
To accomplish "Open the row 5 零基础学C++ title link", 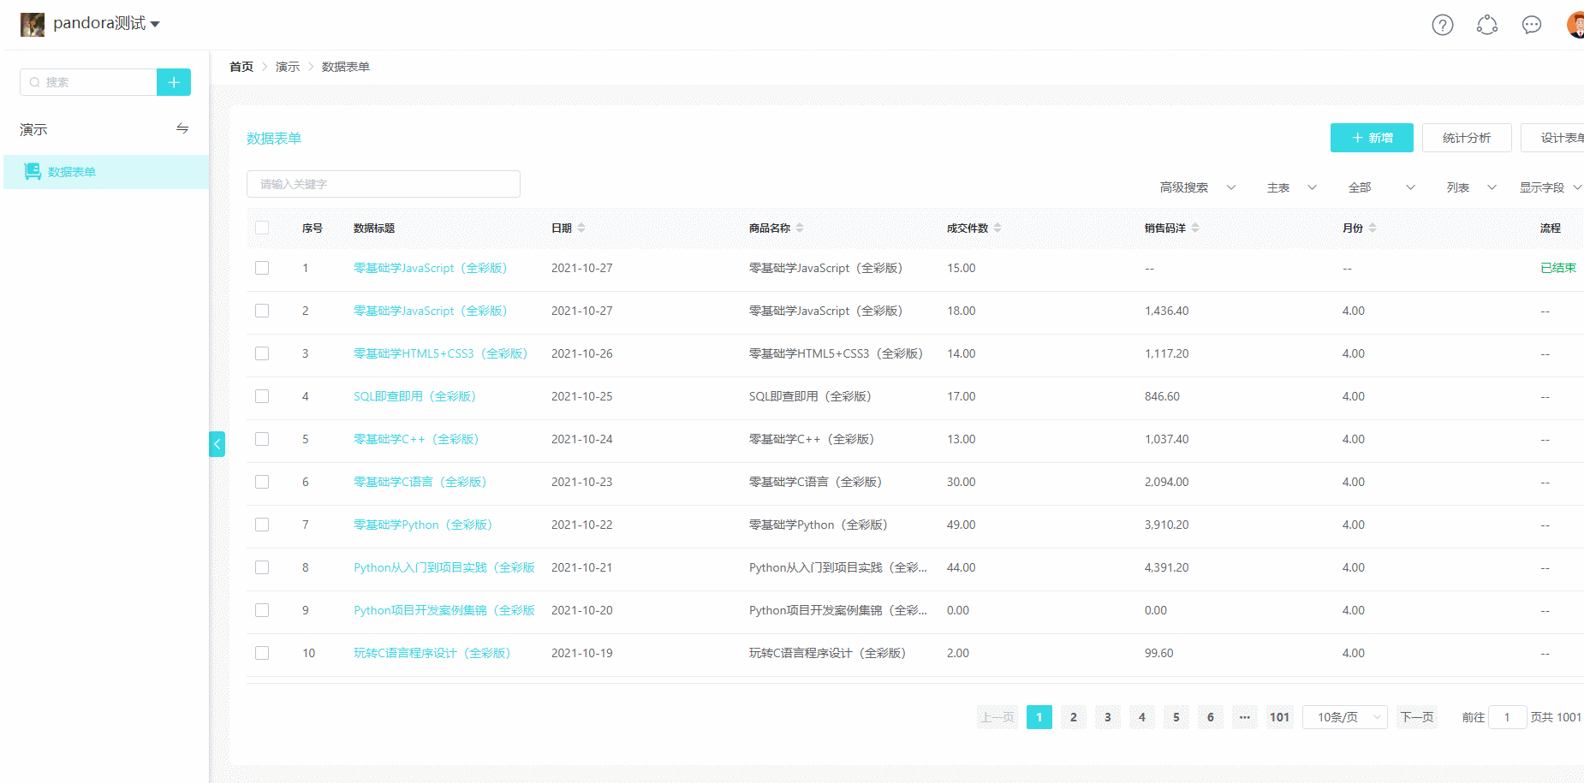I will tap(416, 439).
